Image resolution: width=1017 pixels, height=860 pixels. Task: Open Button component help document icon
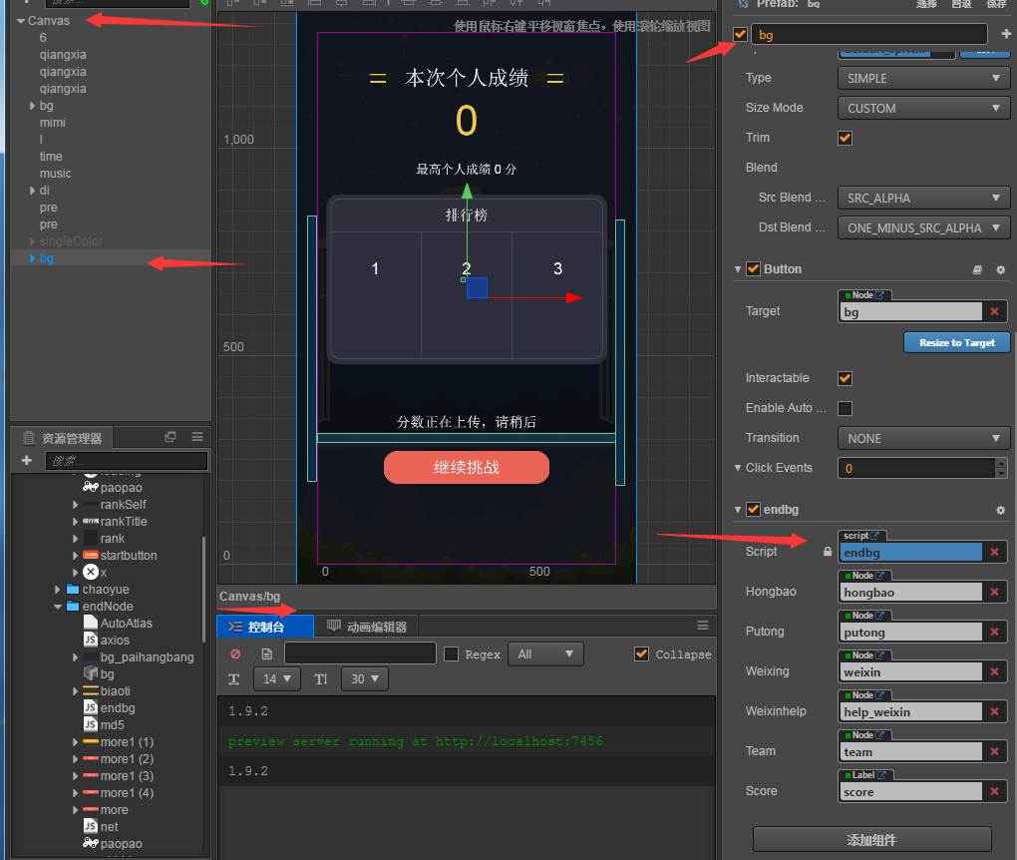point(977,269)
